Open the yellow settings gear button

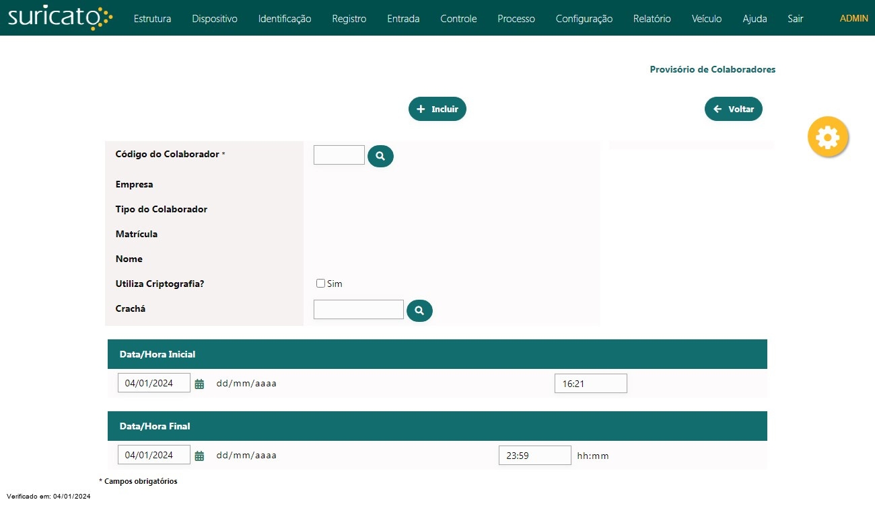(828, 137)
